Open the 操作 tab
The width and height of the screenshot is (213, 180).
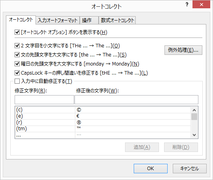click(89, 21)
